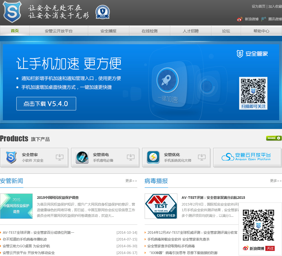282x256 pixels.
Task: Select the 首页 navigation tab
Action: (15, 31)
